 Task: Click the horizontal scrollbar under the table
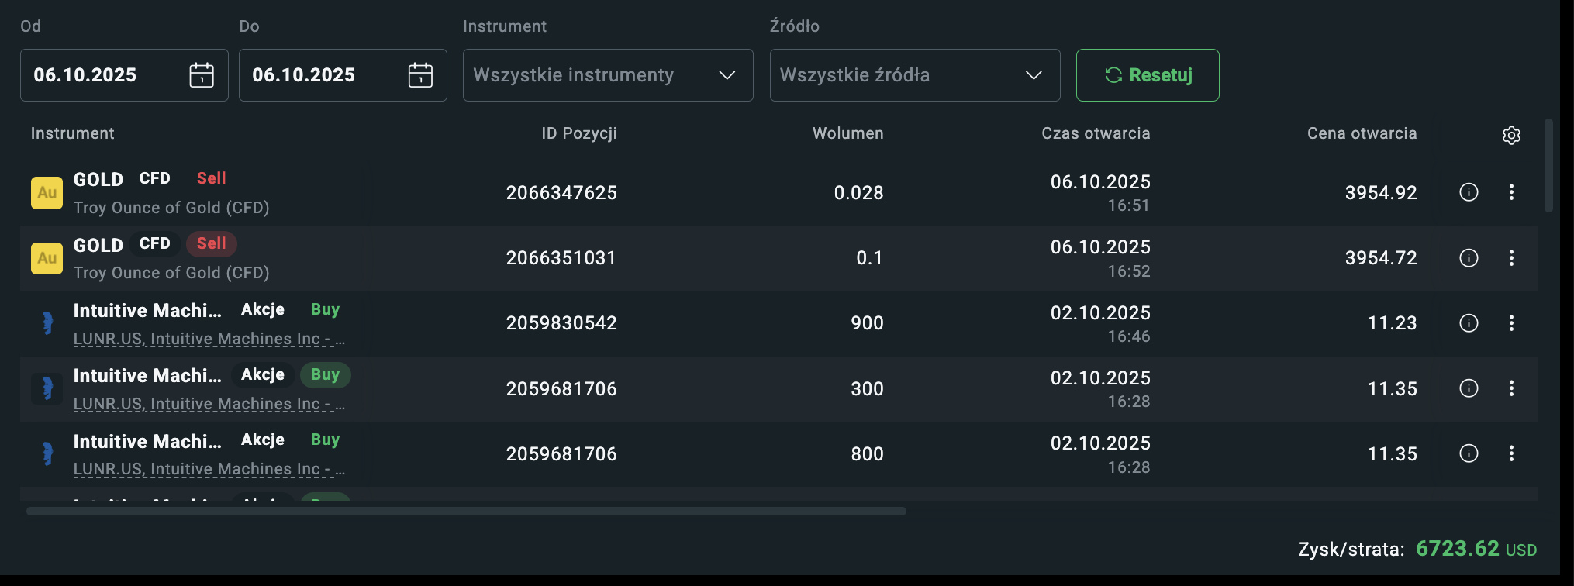(465, 512)
